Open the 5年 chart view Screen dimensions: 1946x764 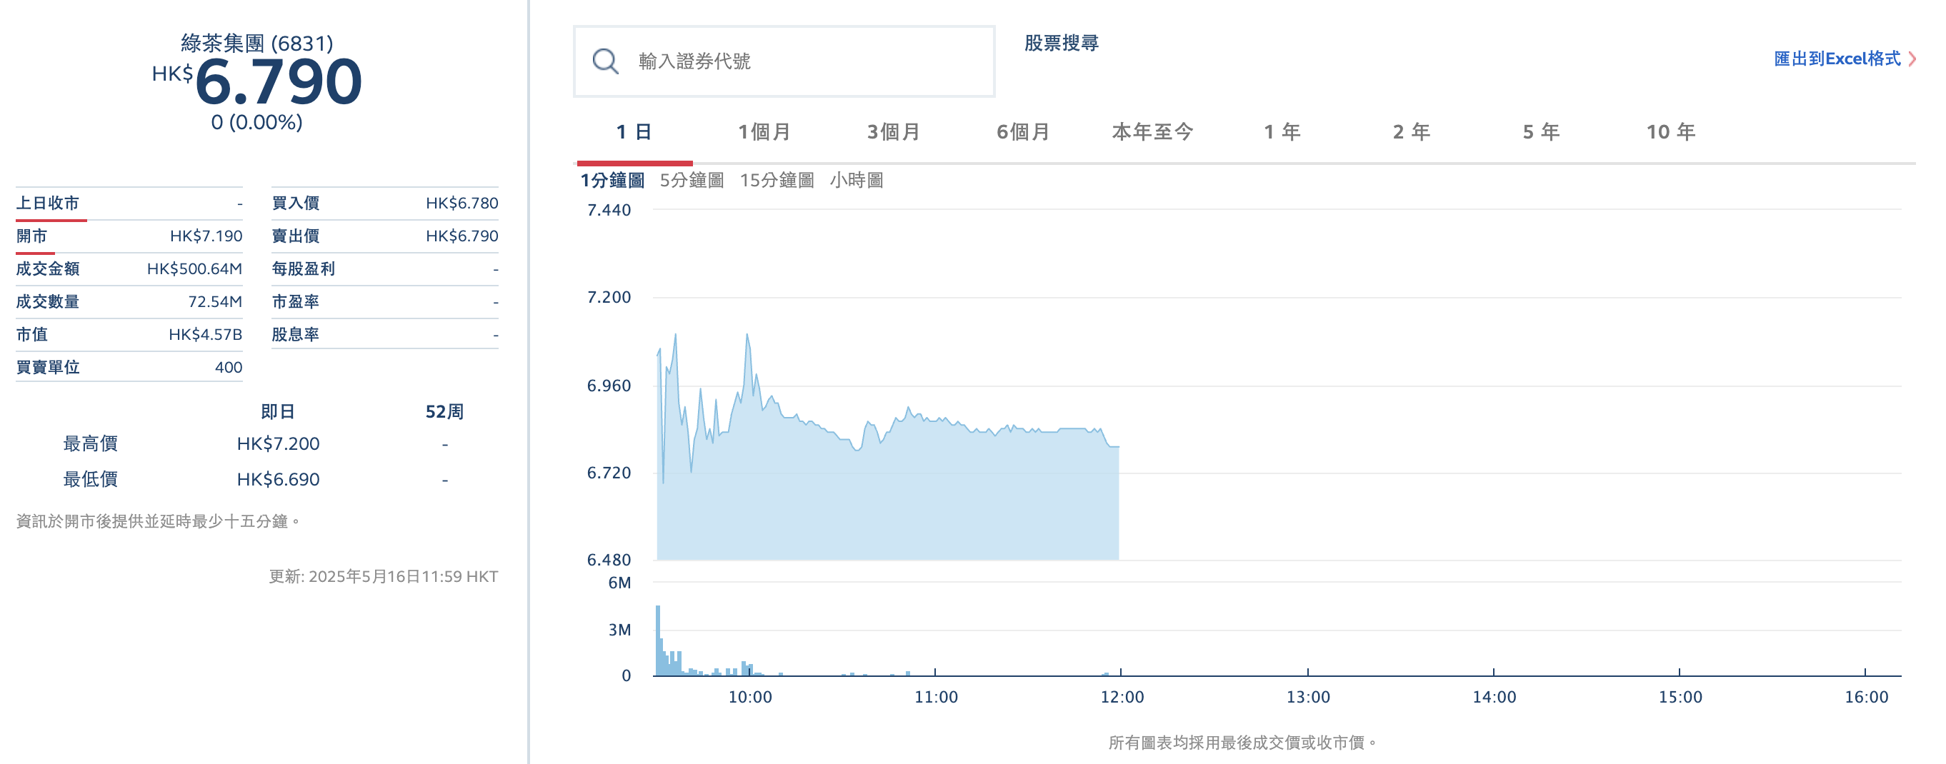tap(1542, 131)
